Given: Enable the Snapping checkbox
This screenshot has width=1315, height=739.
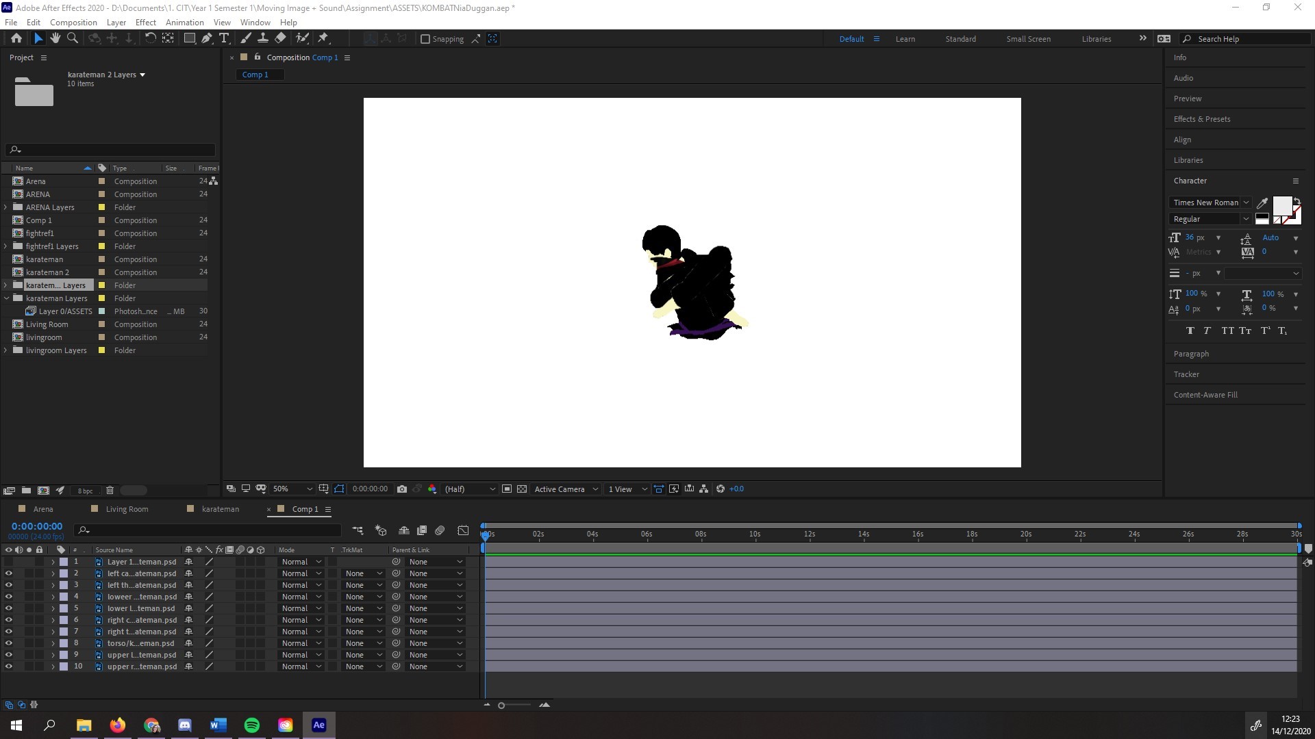Looking at the screenshot, I should [425, 39].
